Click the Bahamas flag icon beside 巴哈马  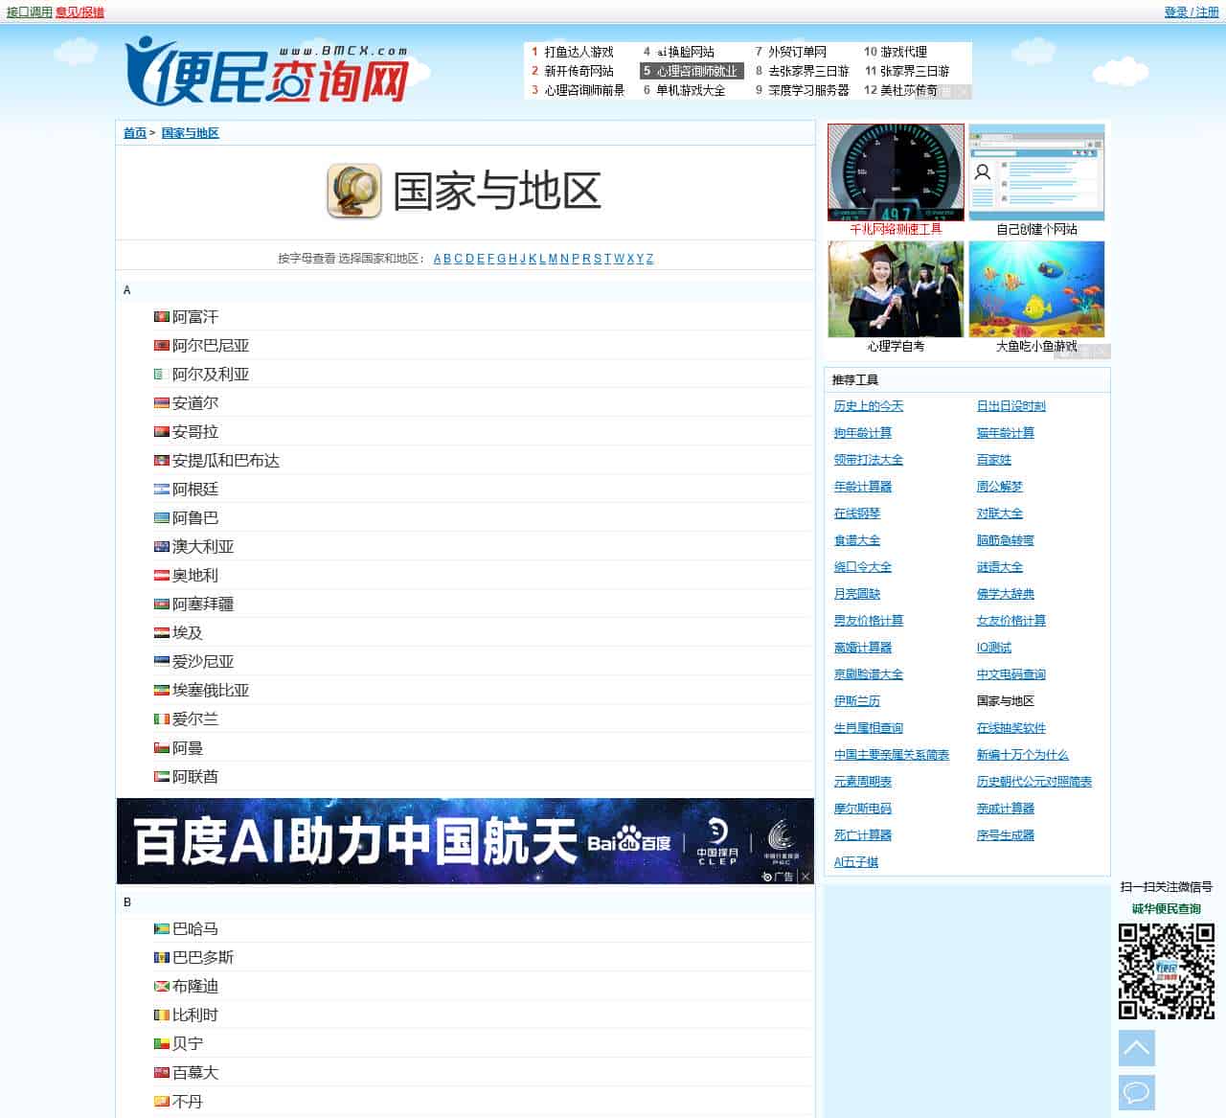point(162,927)
